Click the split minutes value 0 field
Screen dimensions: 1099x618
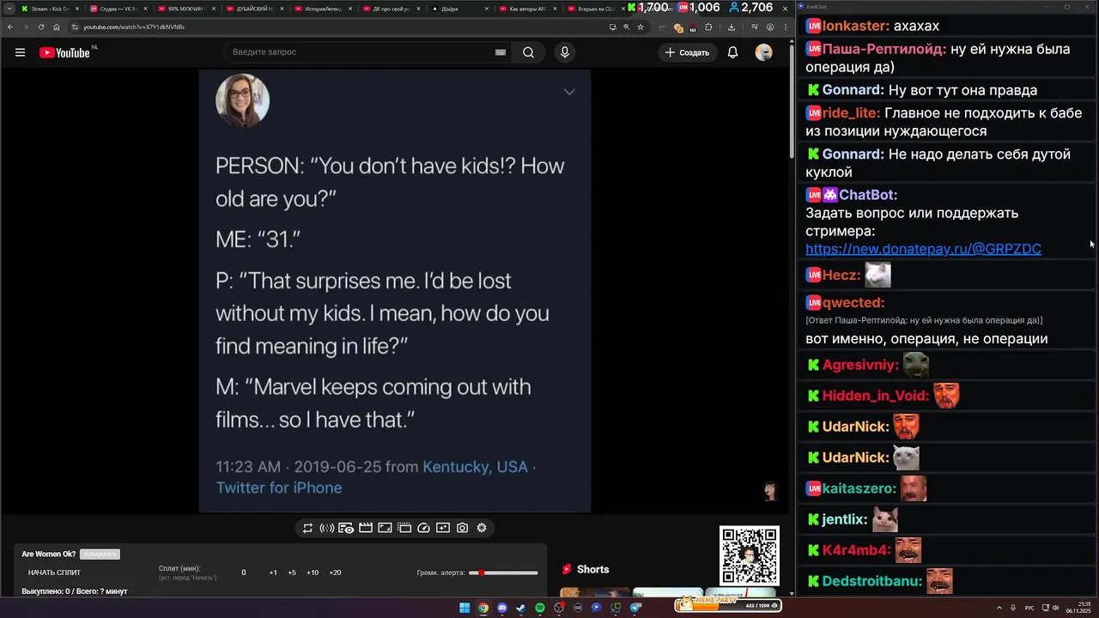(244, 573)
